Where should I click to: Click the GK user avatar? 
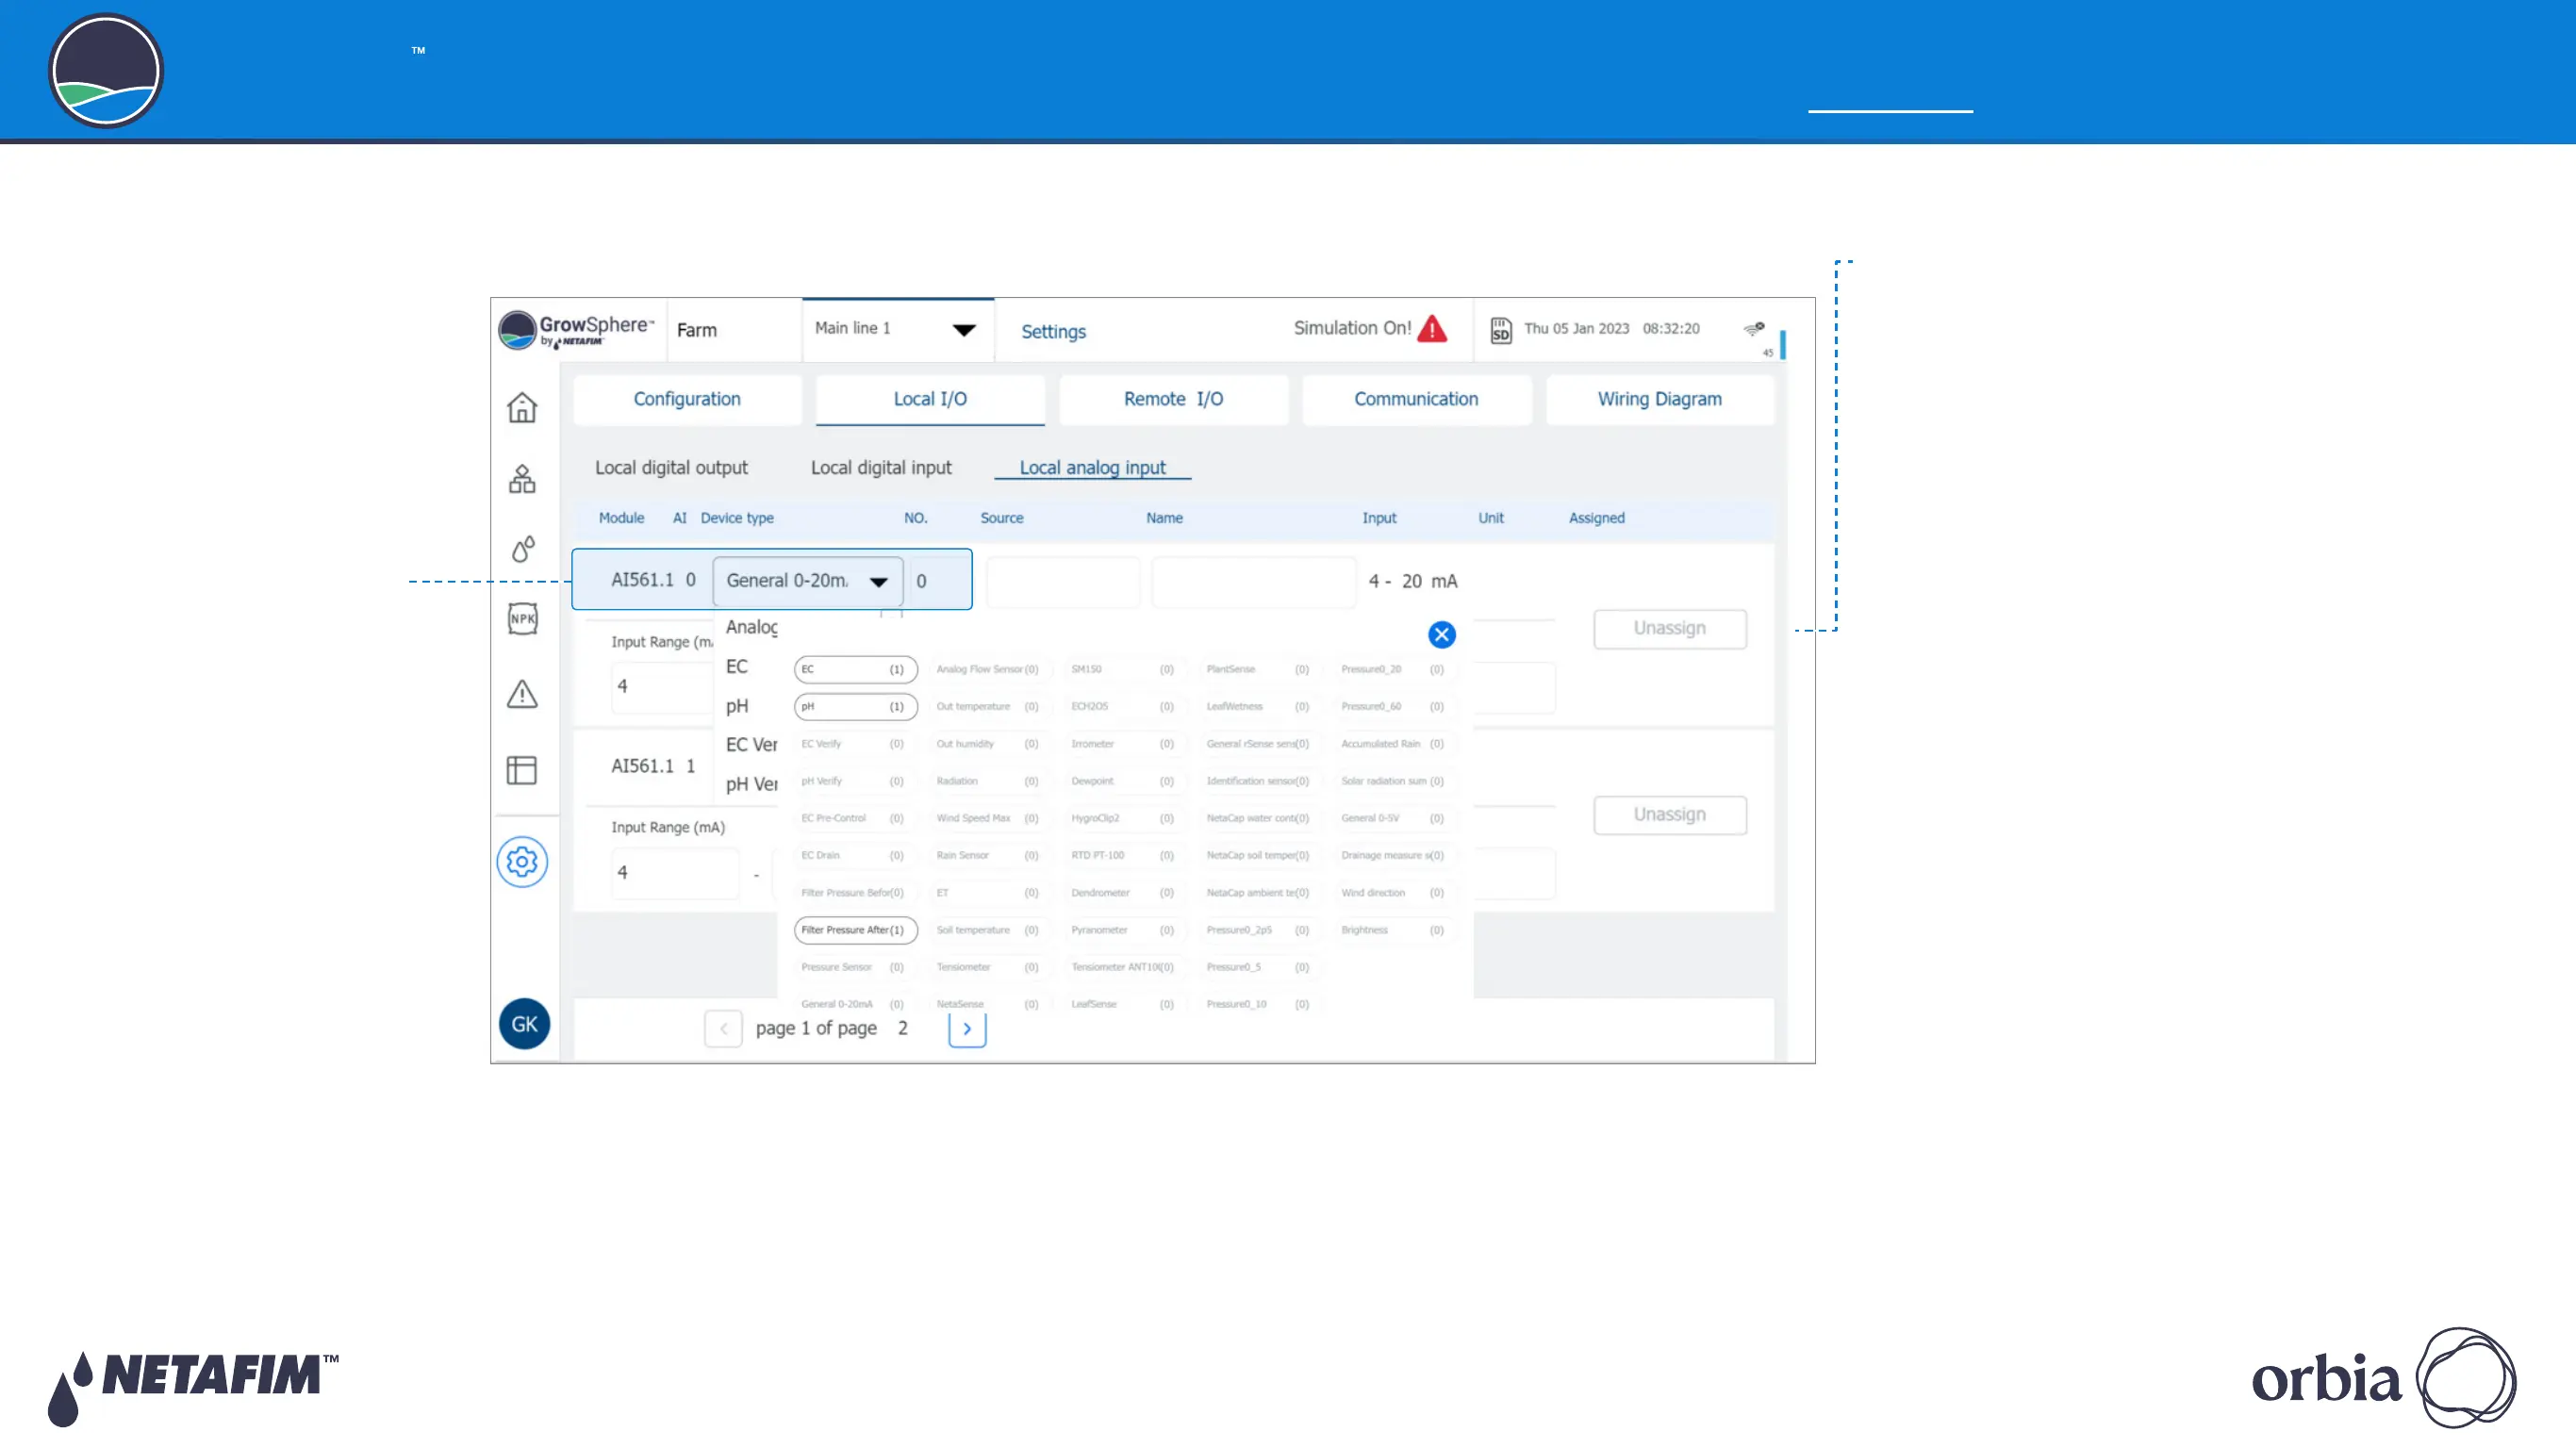(524, 1024)
